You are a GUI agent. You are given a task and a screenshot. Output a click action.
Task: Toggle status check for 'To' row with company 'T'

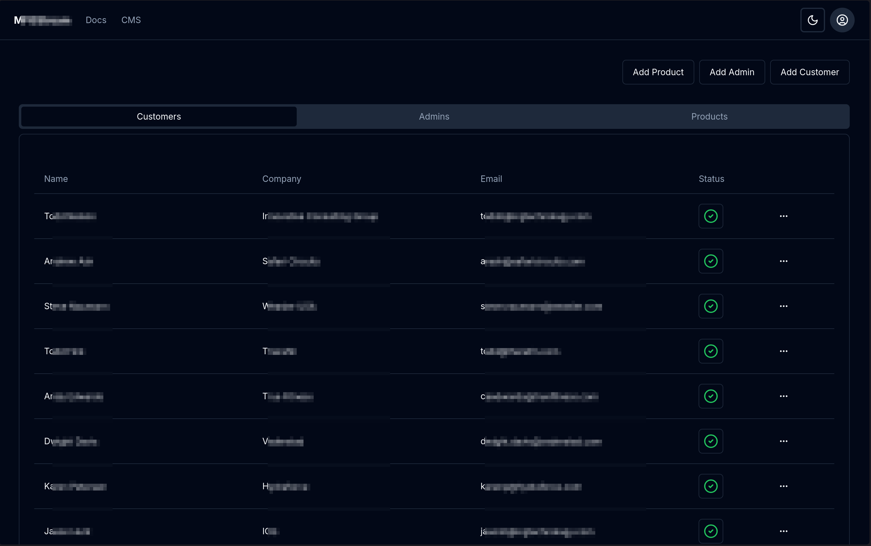[x=711, y=351]
